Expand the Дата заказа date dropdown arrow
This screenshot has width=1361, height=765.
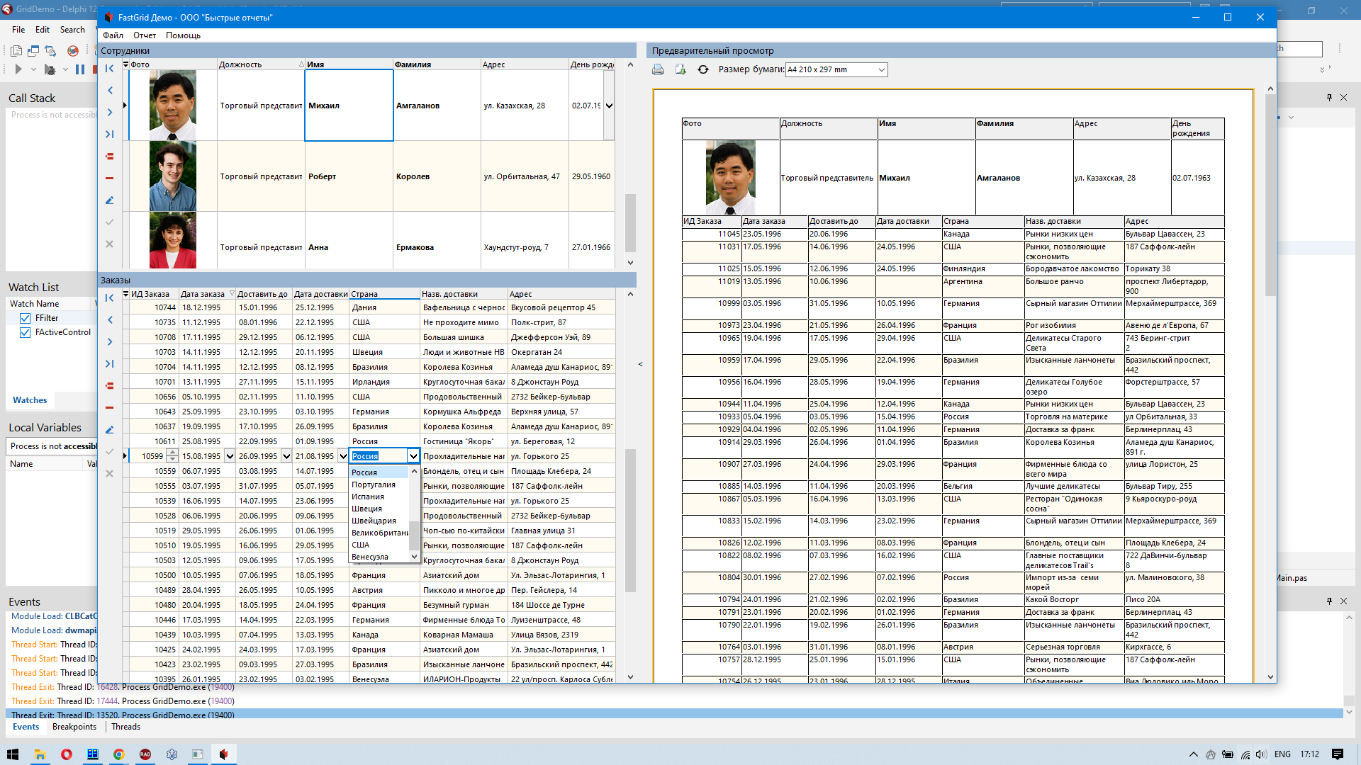(x=230, y=456)
